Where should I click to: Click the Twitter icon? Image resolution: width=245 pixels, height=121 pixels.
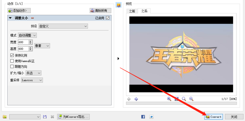[151, 117]
